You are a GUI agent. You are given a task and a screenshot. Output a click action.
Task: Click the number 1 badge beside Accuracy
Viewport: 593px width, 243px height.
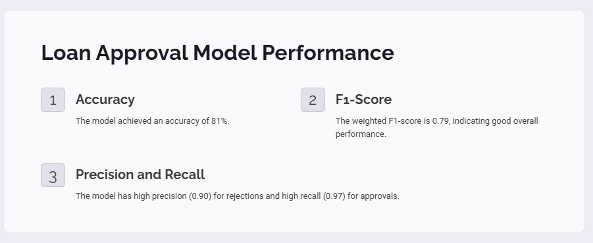[x=53, y=100]
